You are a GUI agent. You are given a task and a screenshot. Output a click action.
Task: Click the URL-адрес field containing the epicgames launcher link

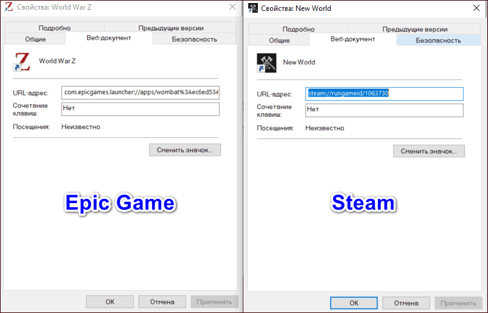(140, 92)
